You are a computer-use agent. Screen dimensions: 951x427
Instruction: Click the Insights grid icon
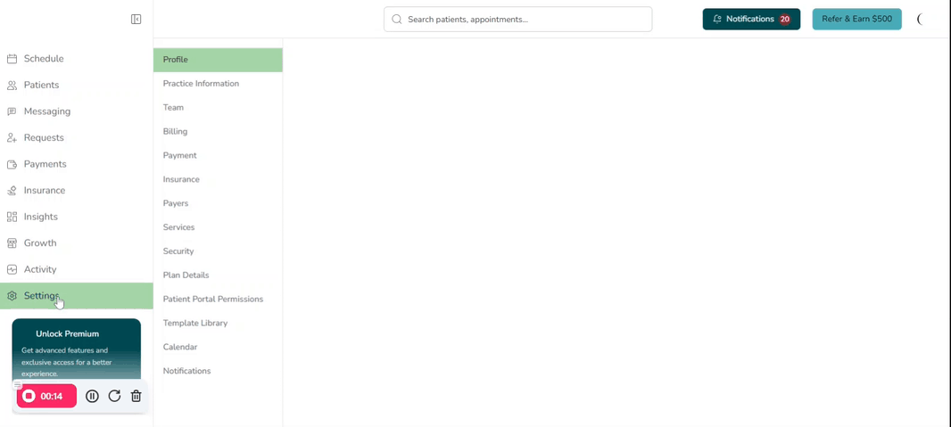(12, 217)
